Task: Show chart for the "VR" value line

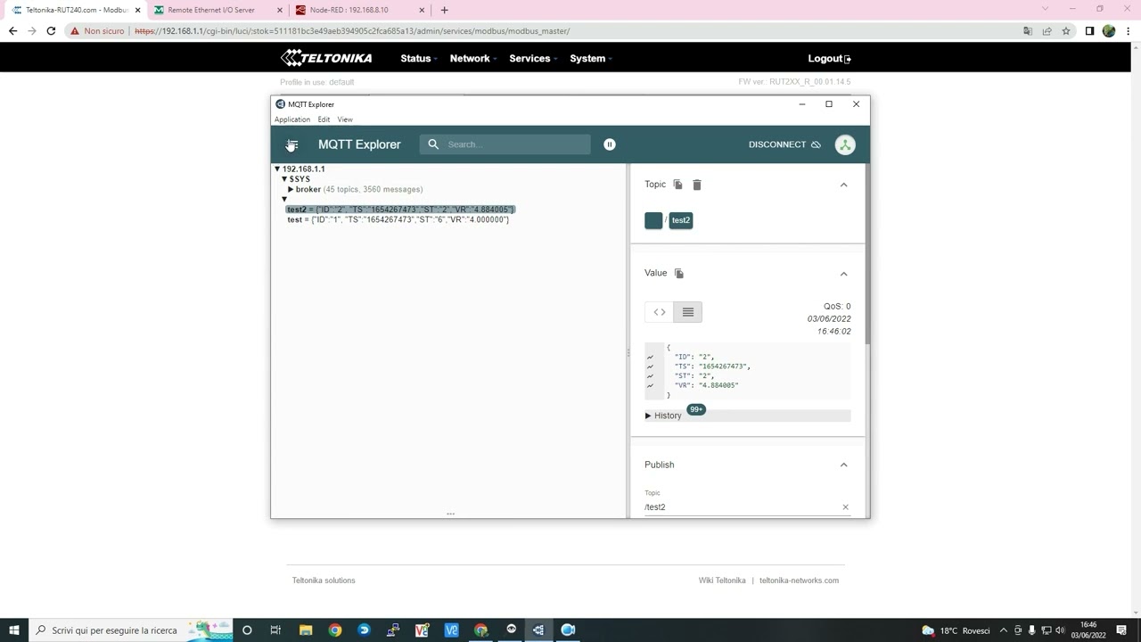Action: pos(651,386)
